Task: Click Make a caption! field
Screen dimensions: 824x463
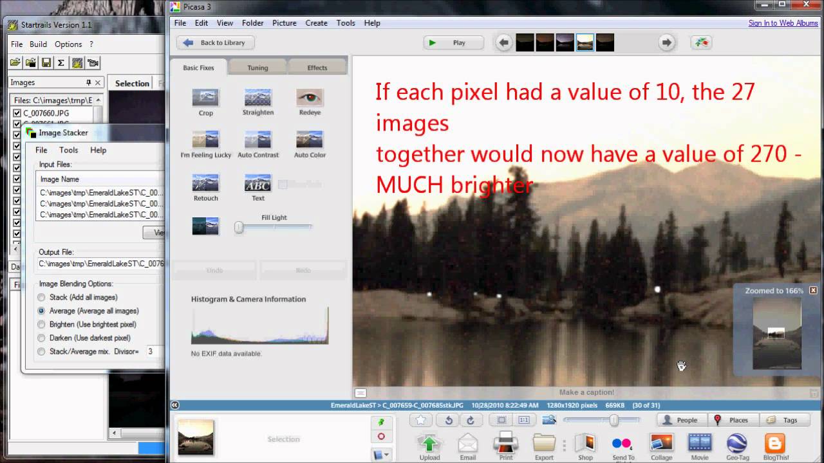Action: click(586, 392)
